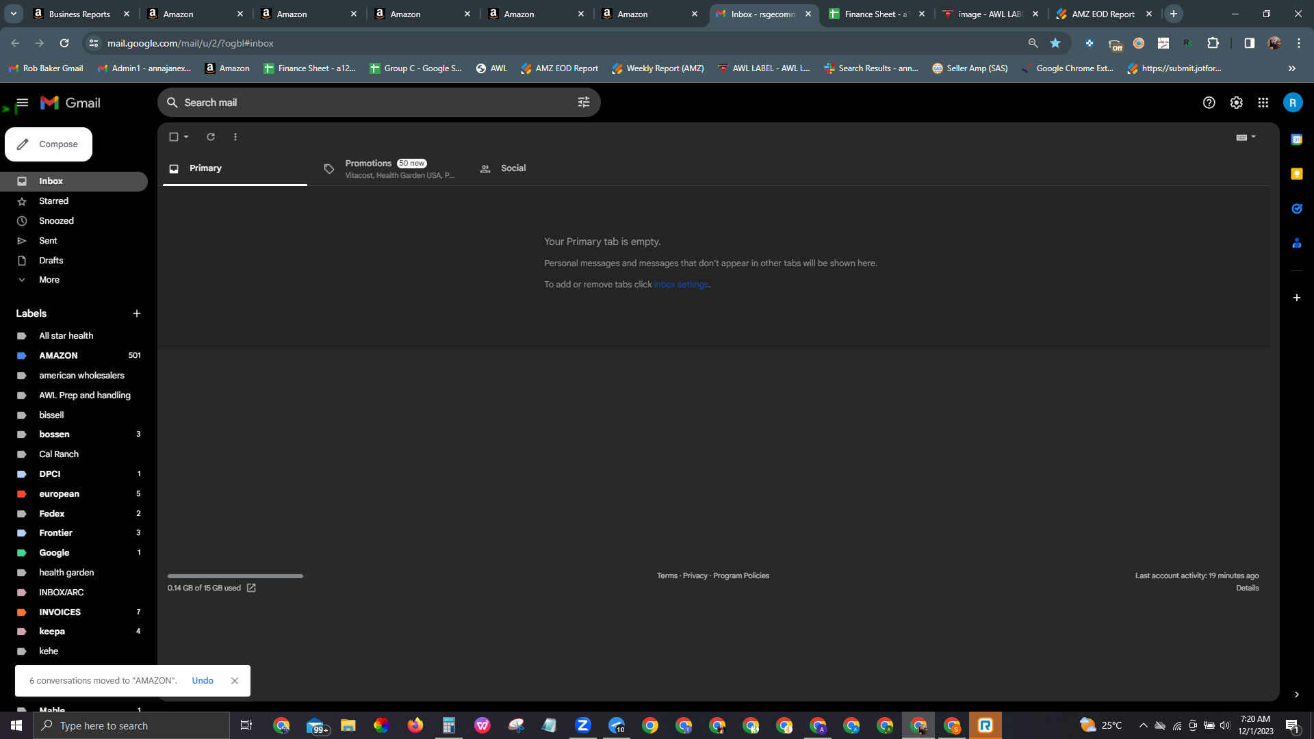This screenshot has width=1314, height=739.
Task: Switch to the Primary tab
Action: 235,168
